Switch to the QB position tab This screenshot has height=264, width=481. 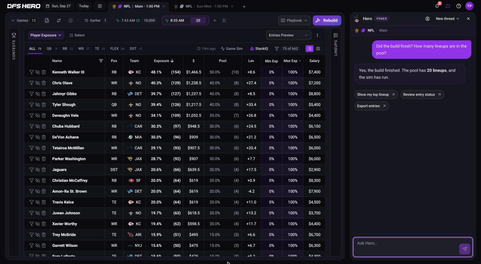pyautogui.click(x=52, y=49)
